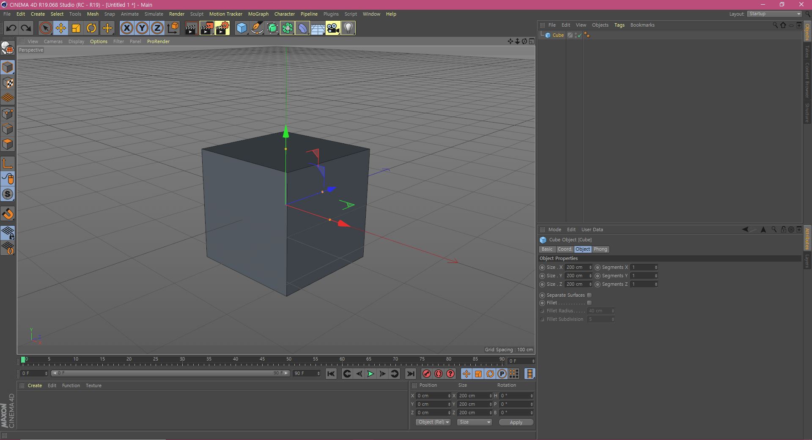Switch to the Phong tab

tap(600, 249)
